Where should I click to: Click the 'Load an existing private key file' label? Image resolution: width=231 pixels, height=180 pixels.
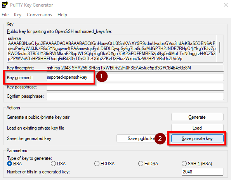35,128
